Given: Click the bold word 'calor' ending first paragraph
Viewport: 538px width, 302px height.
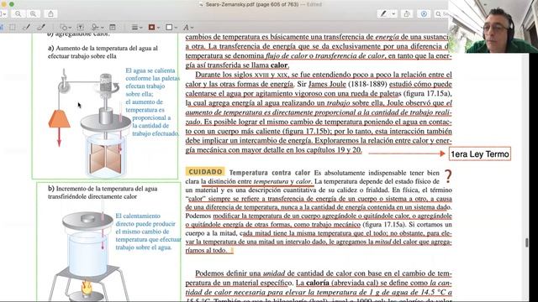Looking at the screenshot, I should [x=279, y=65].
